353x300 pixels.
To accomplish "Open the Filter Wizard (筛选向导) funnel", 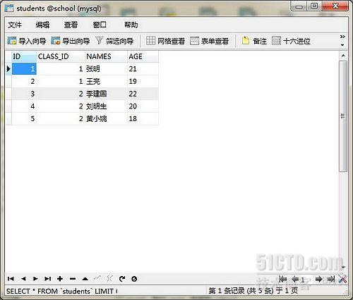I will pyautogui.click(x=114, y=41).
